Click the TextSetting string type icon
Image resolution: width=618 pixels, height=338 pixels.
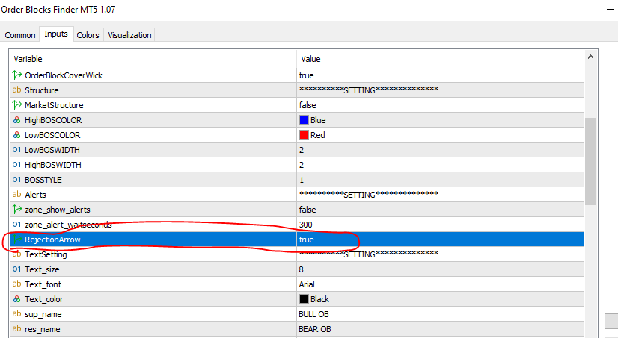pos(17,254)
